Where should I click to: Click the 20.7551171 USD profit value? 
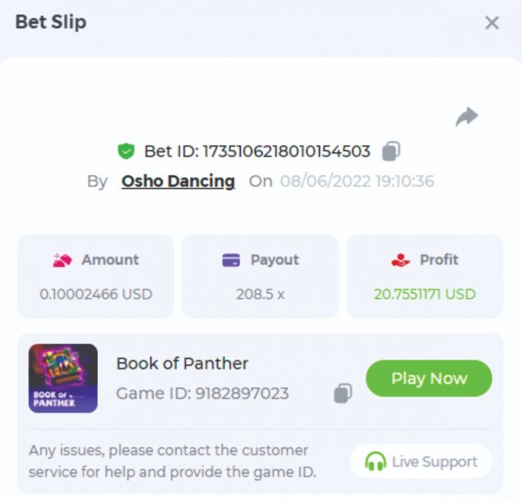pyautogui.click(x=425, y=294)
